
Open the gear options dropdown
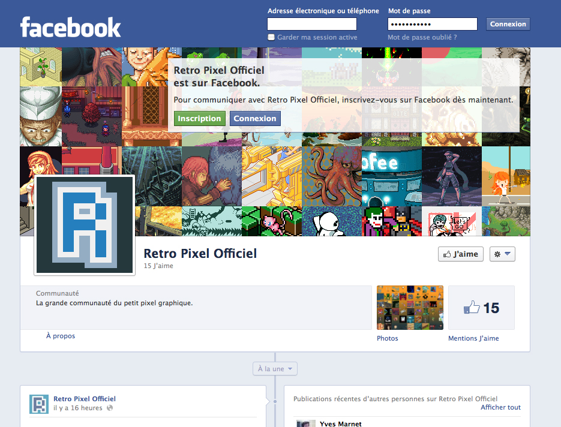[502, 254]
